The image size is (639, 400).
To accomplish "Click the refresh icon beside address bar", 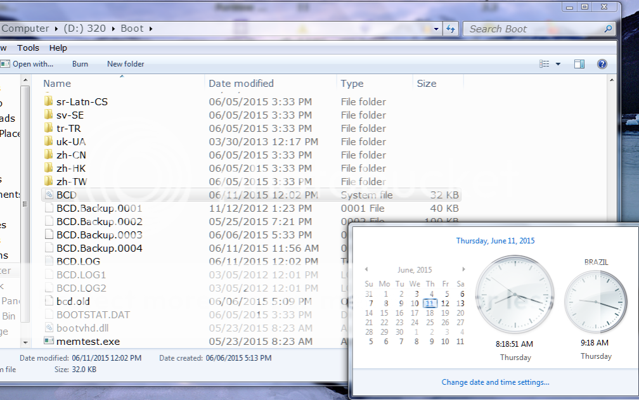I will [x=451, y=29].
